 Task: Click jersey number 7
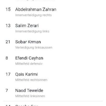tap(7, 90)
